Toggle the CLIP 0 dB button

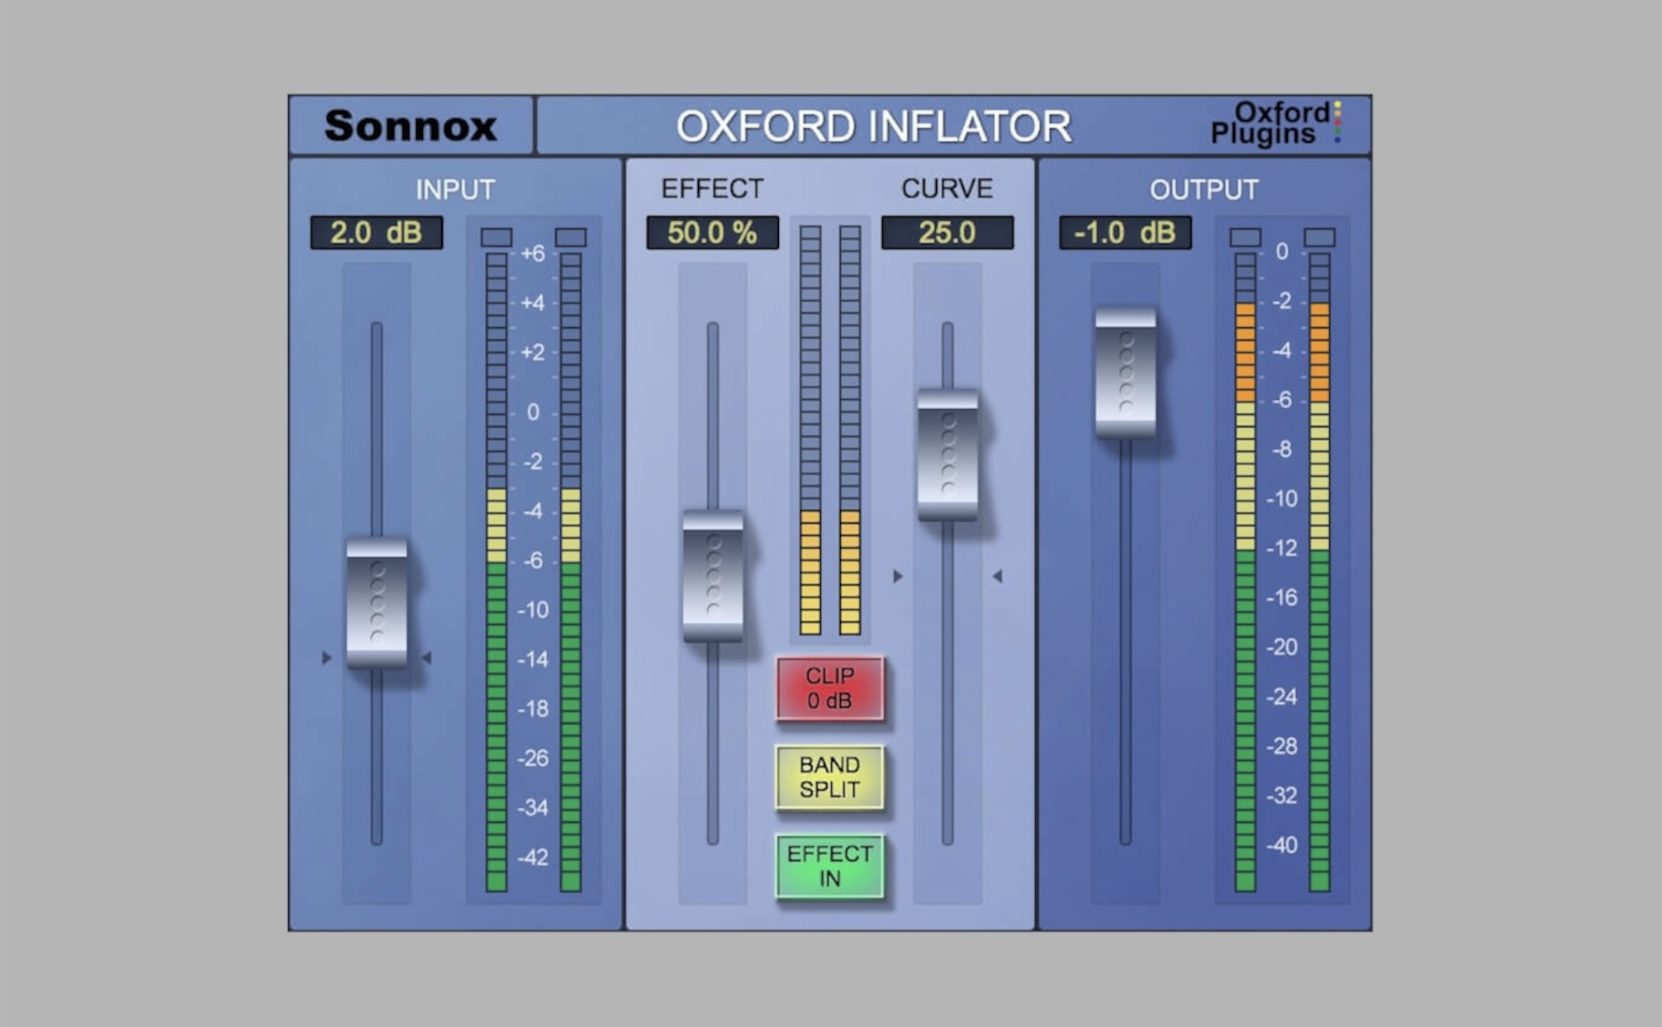click(x=829, y=688)
